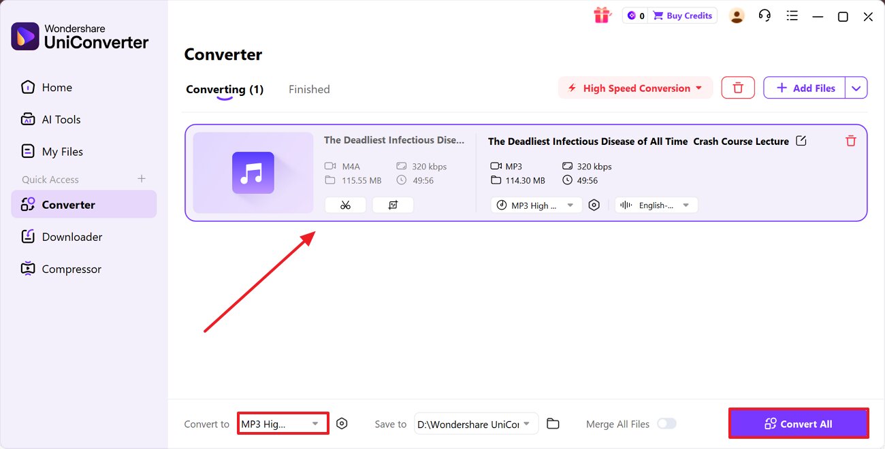This screenshot has width=885, height=449.
Task: Click the clear all trash button
Action: click(738, 88)
